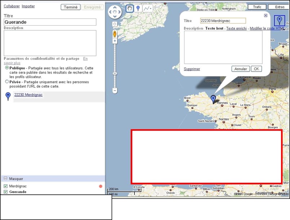The image size is (290, 220).
Task: Pan the map right with the arrow
Action: (119, 12)
